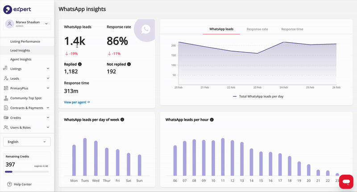Click the eXpert logo icon
357x192 pixels.
[8, 9]
